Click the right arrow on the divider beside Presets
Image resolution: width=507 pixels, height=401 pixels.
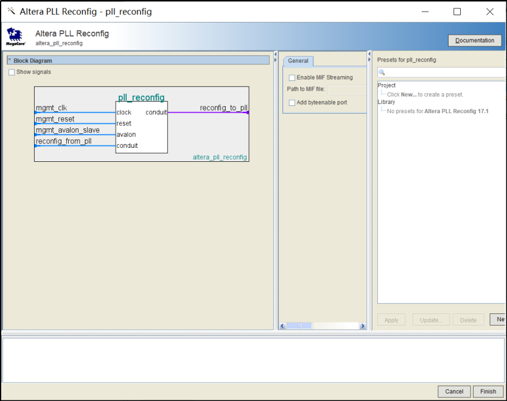[369, 60]
